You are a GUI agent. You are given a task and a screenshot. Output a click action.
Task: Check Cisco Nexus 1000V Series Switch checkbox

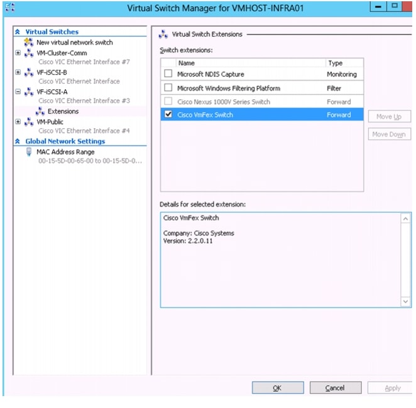(x=168, y=101)
